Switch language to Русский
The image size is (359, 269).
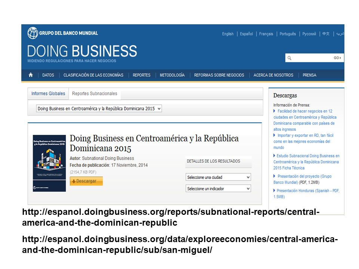point(309,34)
